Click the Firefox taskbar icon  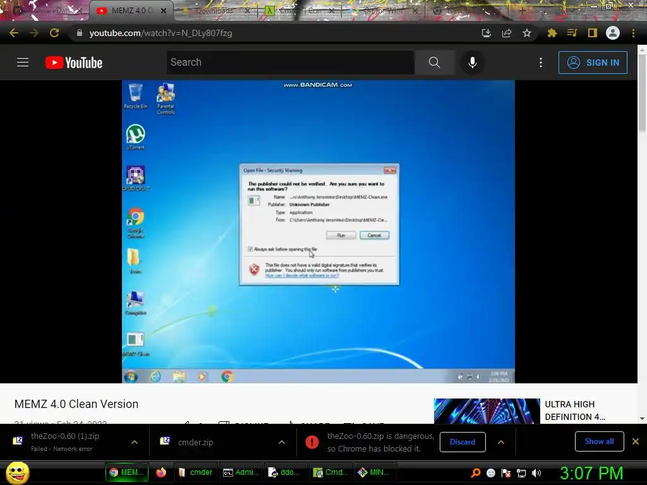(161, 472)
